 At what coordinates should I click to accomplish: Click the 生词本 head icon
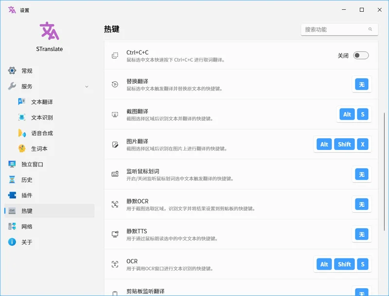22,148
